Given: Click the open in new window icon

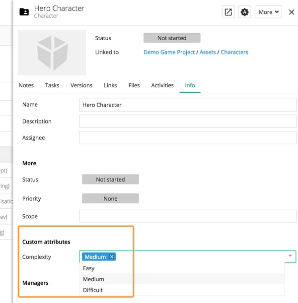Looking at the screenshot, I should point(228,12).
